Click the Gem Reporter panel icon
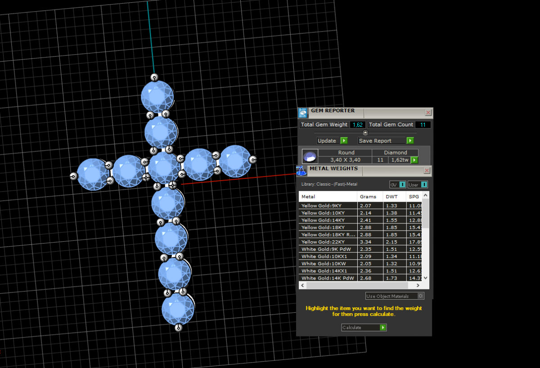The width and height of the screenshot is (540, 368). coord(303,113)
